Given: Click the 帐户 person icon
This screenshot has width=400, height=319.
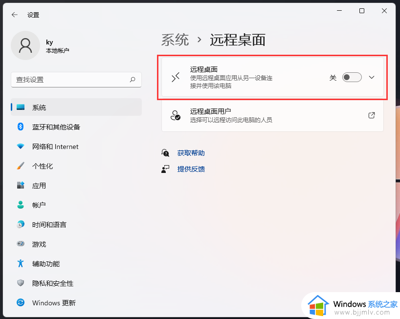Looking at the screenshot, I should [x=21, y=205].
